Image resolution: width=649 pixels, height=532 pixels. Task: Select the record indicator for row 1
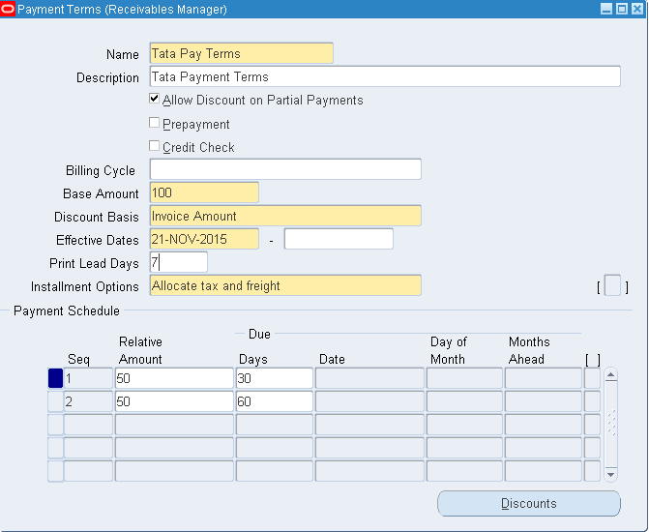pos(55,378)
